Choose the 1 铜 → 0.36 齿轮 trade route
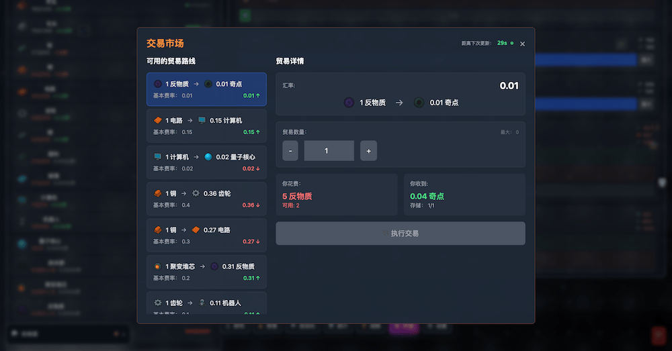Viewport: 672px width, 351px height. 206,199
